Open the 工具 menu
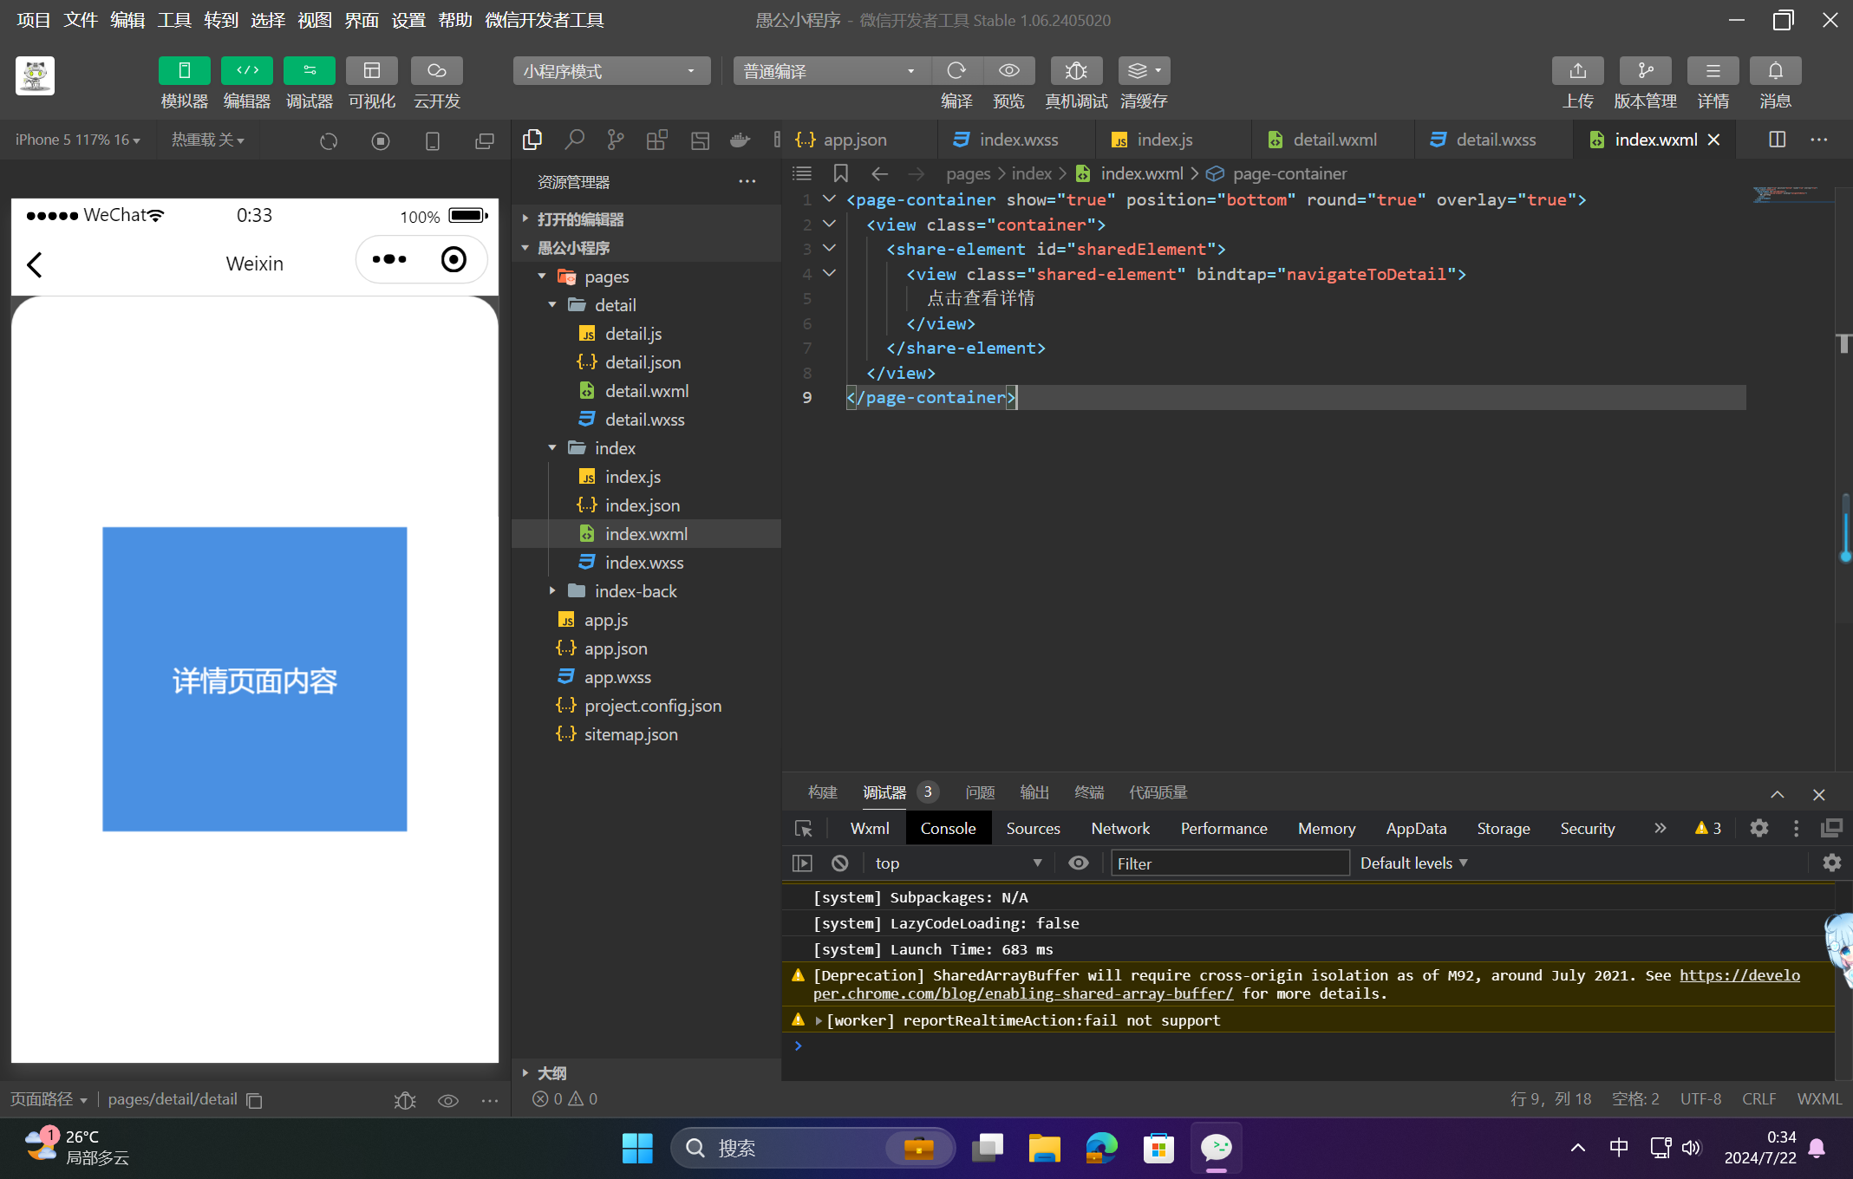 point(173,20)
